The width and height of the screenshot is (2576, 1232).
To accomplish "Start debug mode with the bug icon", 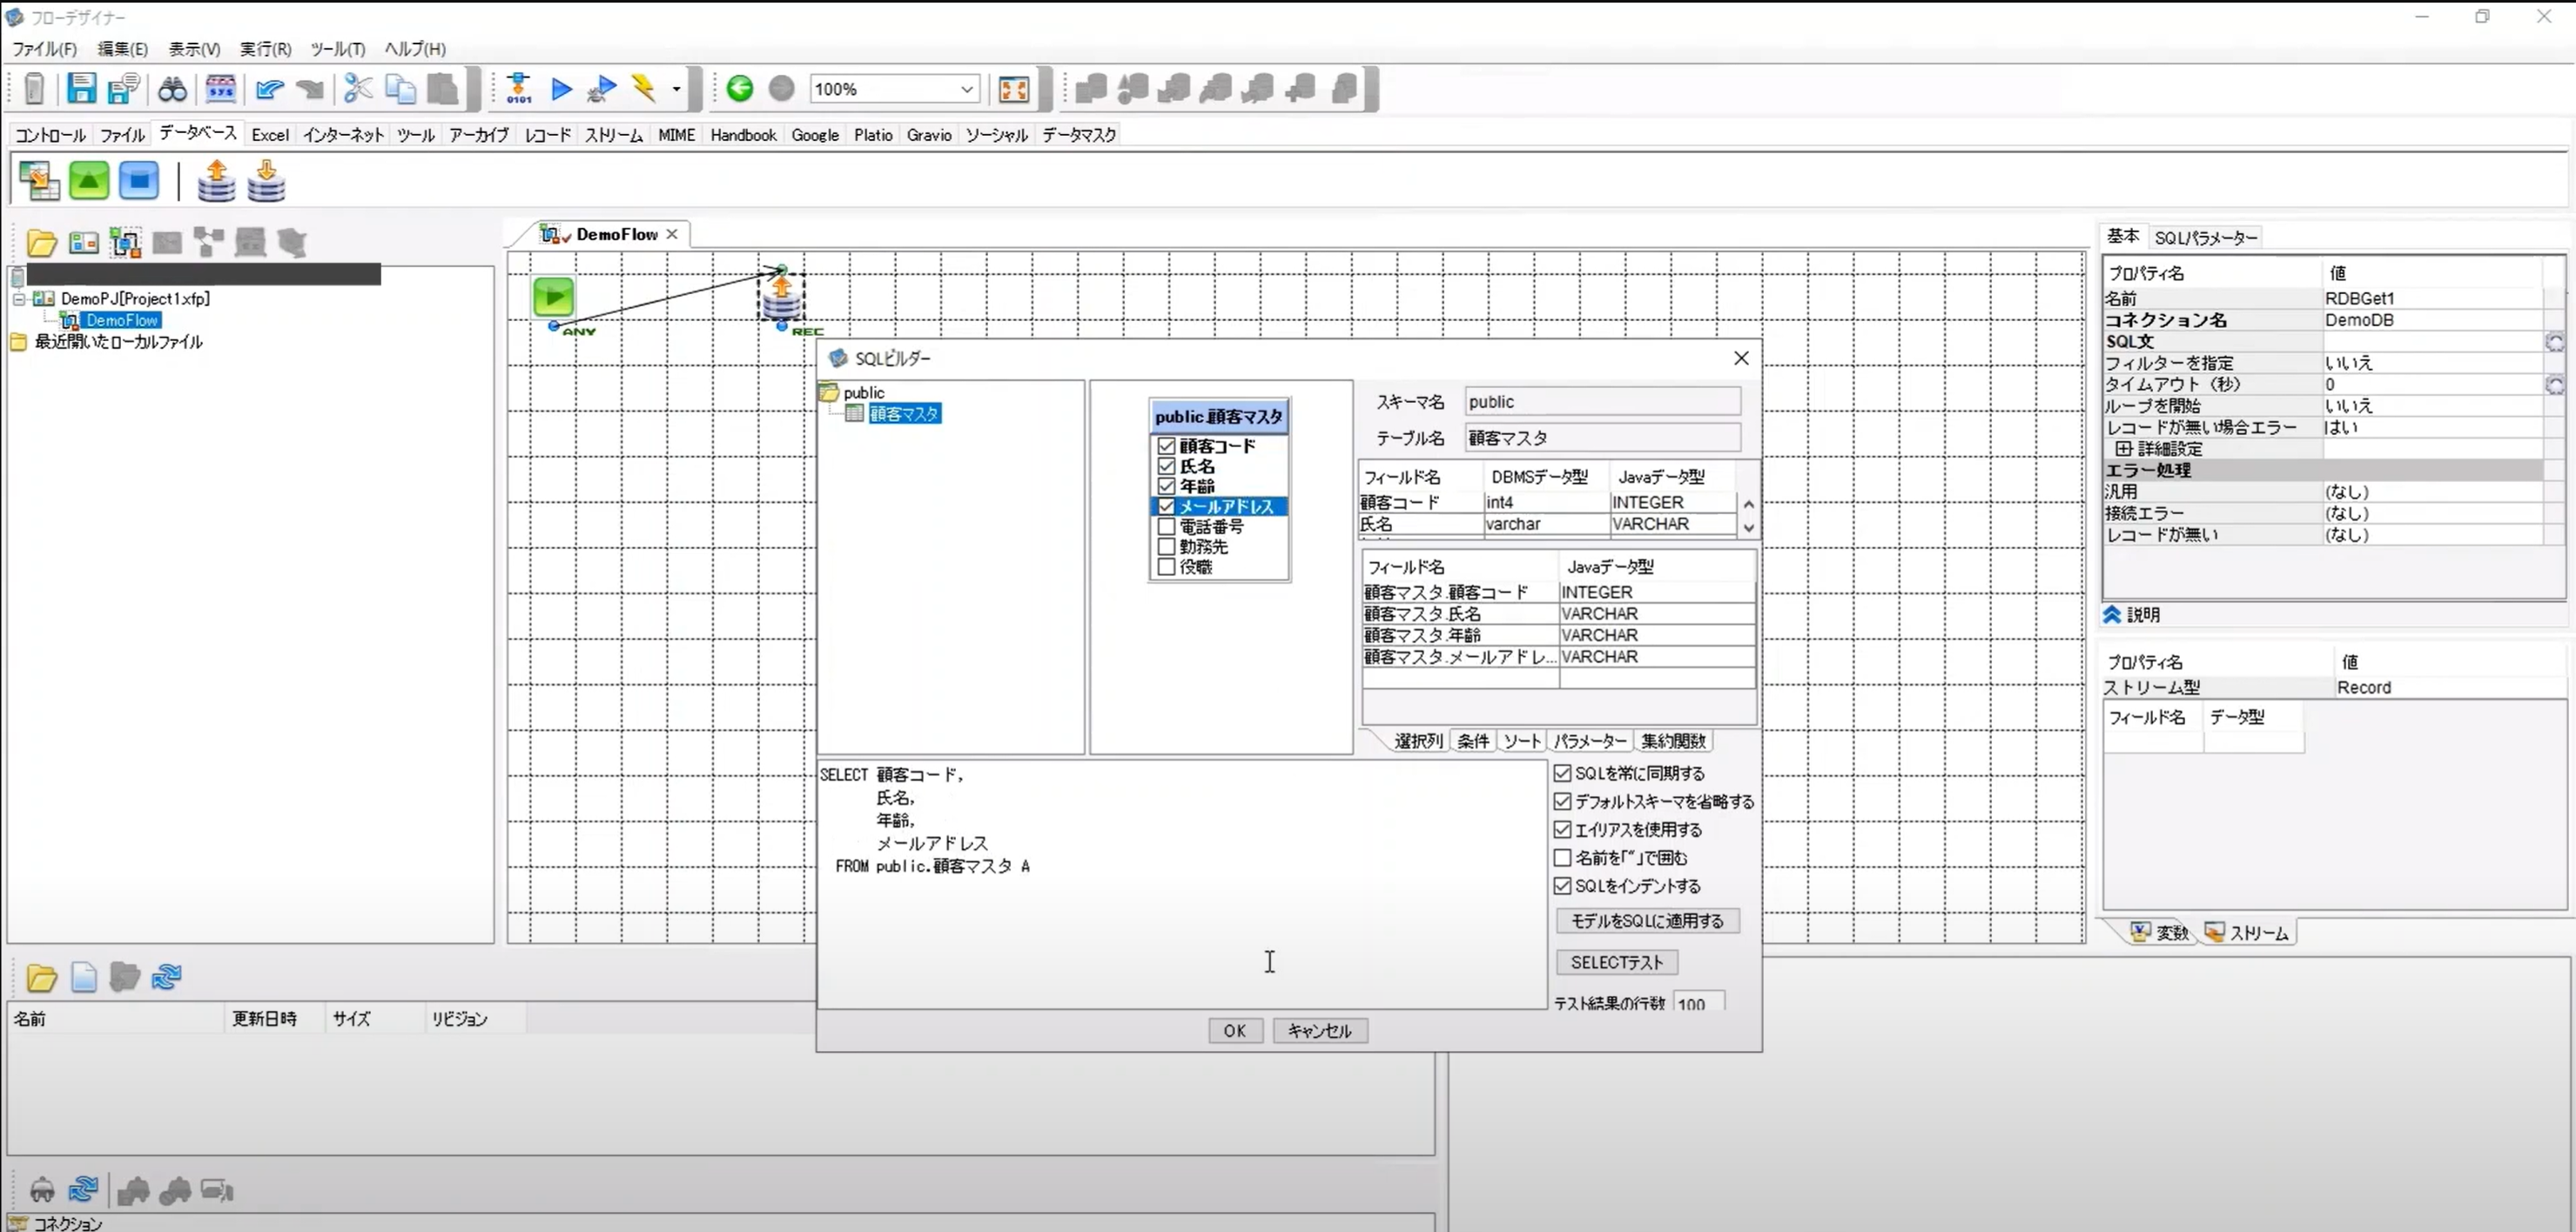I will (x=599, y=88).
